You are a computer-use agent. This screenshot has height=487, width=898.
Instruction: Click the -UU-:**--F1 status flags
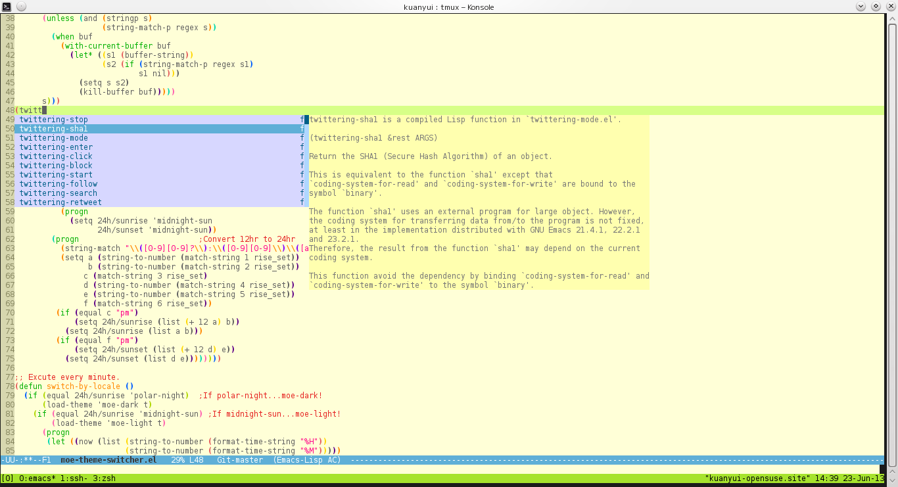click(26, 460)
